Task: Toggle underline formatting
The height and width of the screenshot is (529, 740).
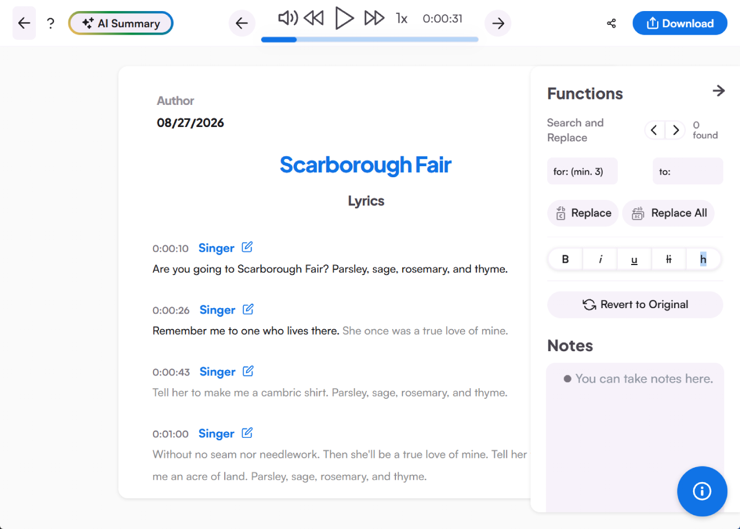Action: coord(635,259)
